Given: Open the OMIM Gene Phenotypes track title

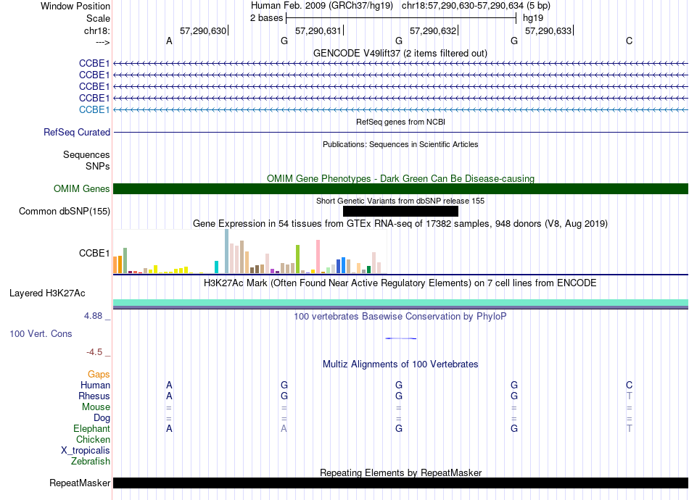Looking at the screenshot, I should click(x=401, y=178).
